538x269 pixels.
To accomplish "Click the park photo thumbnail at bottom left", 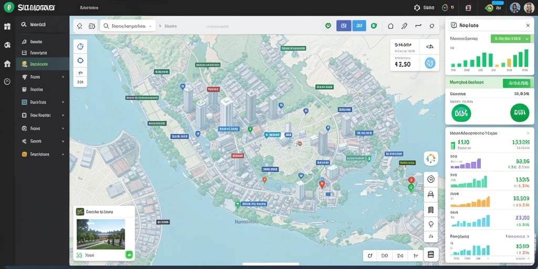I will (x=101, y=234).
